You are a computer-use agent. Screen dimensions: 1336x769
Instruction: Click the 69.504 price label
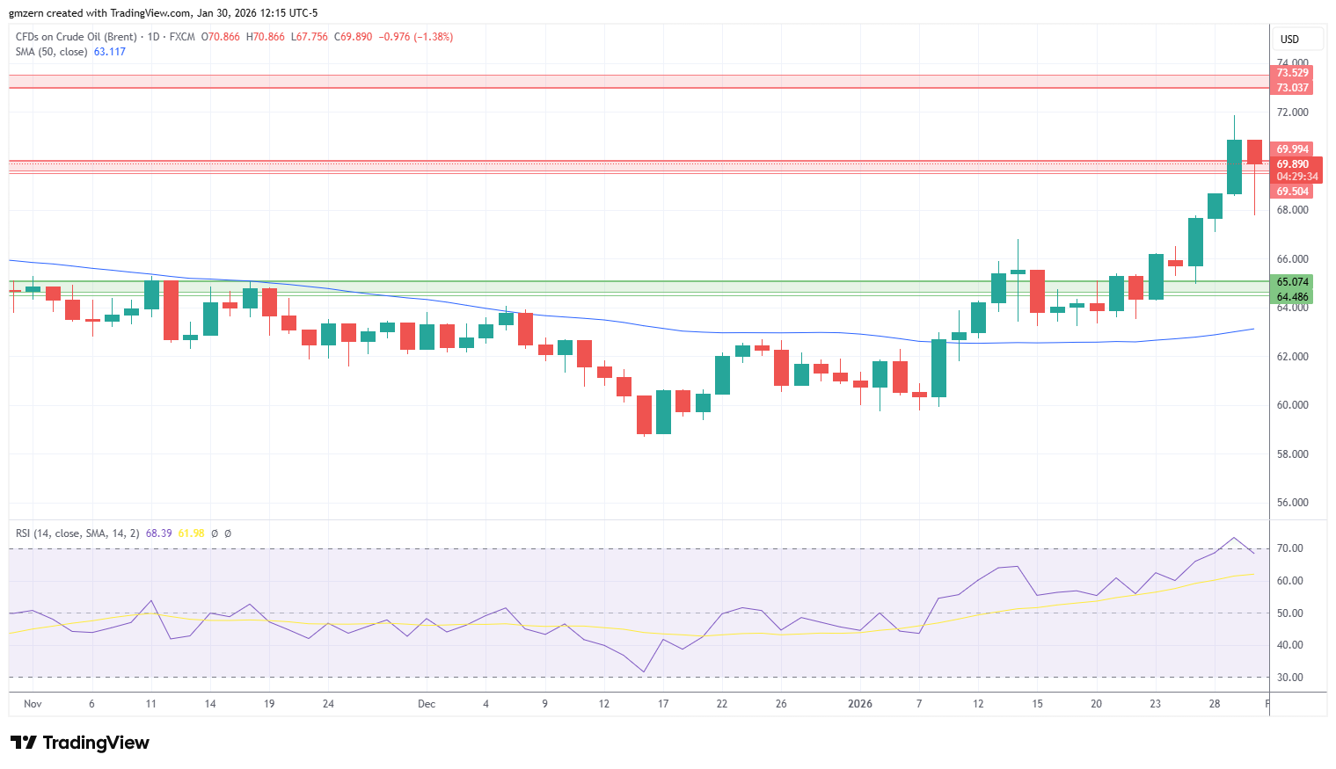[x=1292, y=192]
